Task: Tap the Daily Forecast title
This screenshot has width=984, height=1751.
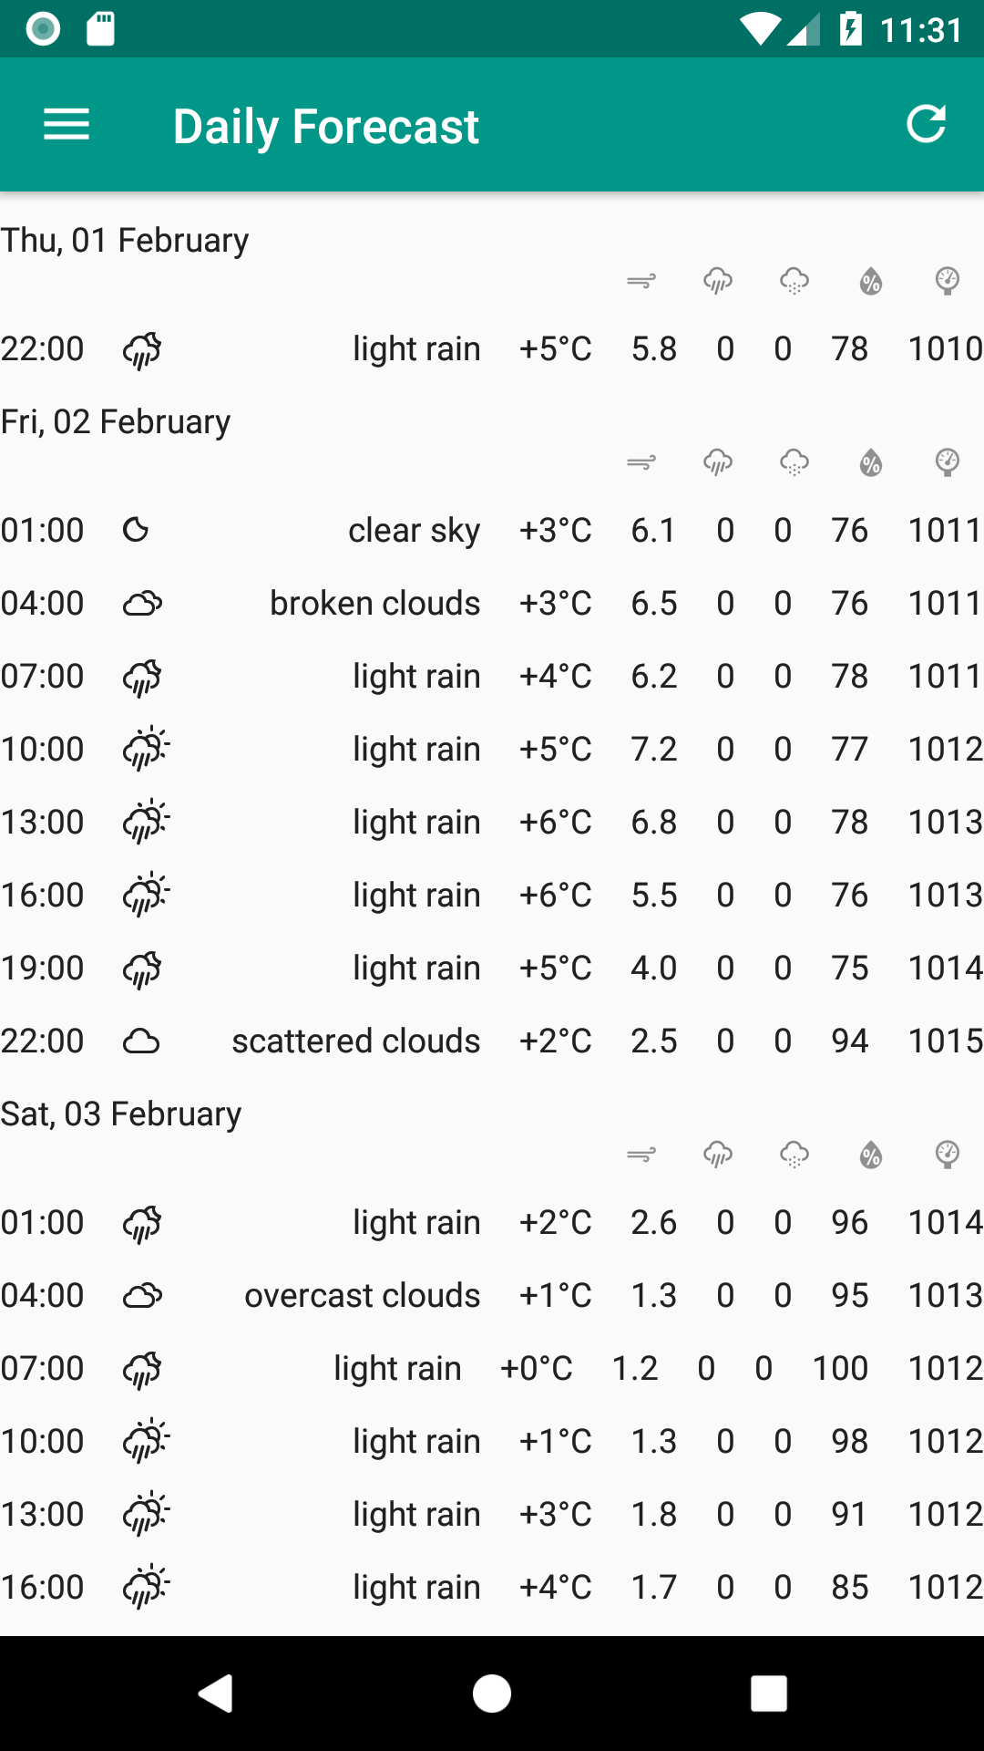Action: click(x=325, y=126)
